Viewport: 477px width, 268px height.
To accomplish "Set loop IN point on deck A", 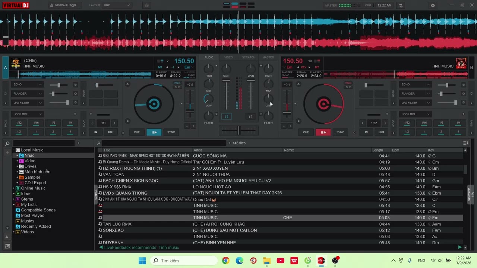I will pyautogui.click(x=96, y=132).
